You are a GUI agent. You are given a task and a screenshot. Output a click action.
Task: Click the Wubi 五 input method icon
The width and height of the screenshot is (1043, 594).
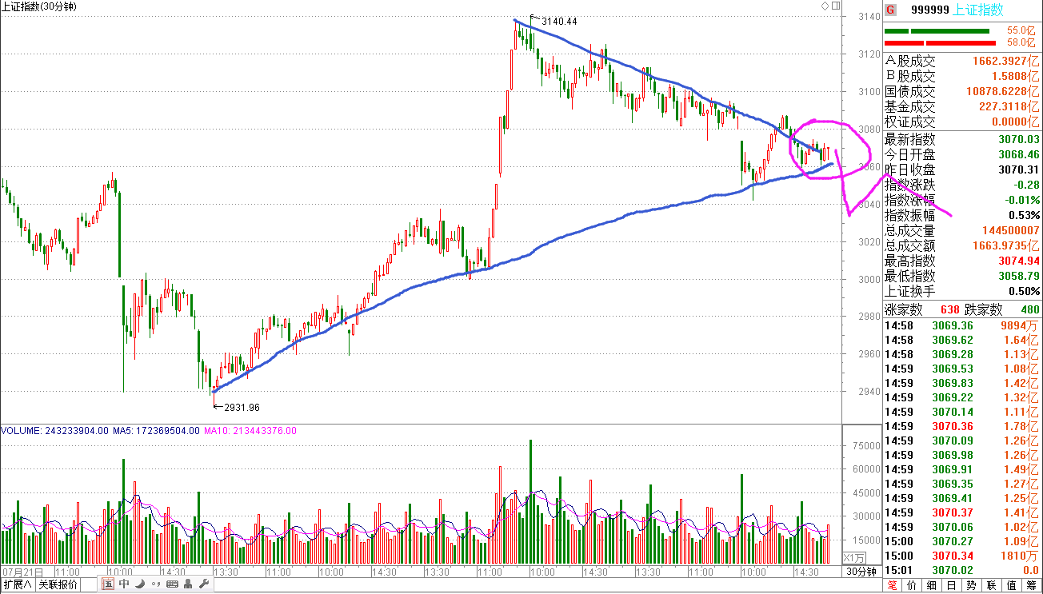(108, 584)
